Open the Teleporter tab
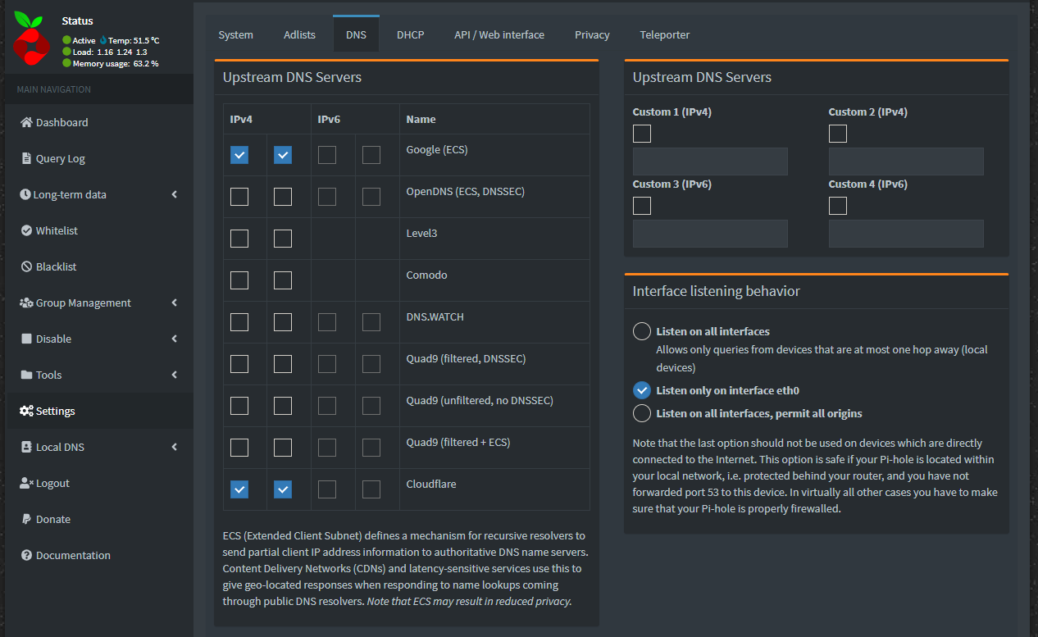 tap(664, 34)
